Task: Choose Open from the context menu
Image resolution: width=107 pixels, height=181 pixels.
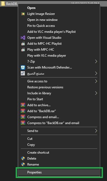Action: pos(59,8)
